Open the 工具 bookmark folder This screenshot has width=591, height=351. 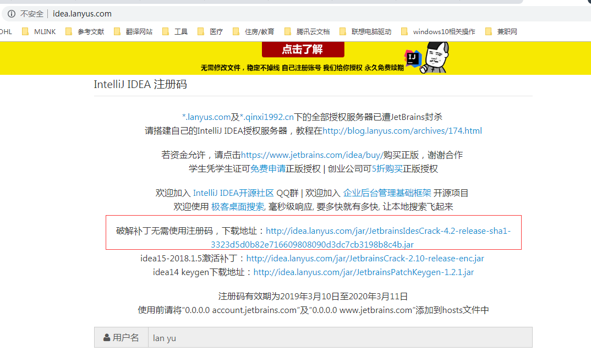175,32
